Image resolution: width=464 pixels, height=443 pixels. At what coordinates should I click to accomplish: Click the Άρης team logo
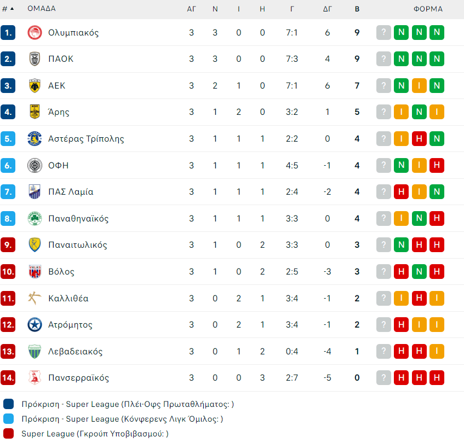[x=35, y=112]
